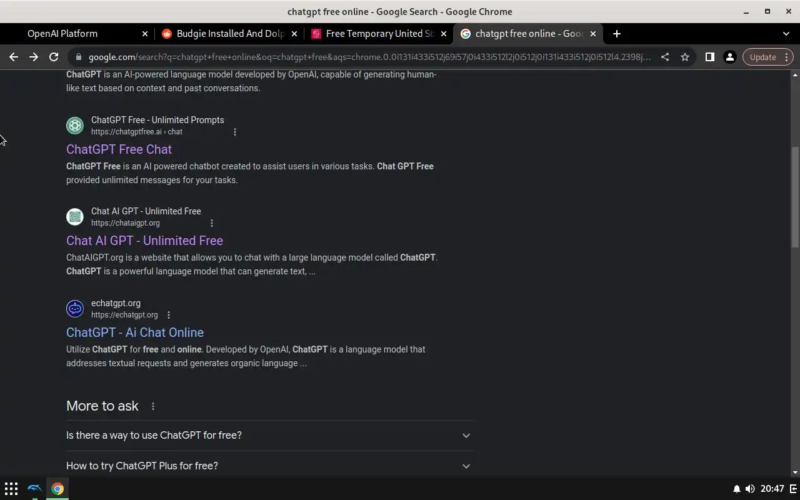Click the https://echatgpt.org URL text
This screenshot has width=800, height=500.
(124, 315)
